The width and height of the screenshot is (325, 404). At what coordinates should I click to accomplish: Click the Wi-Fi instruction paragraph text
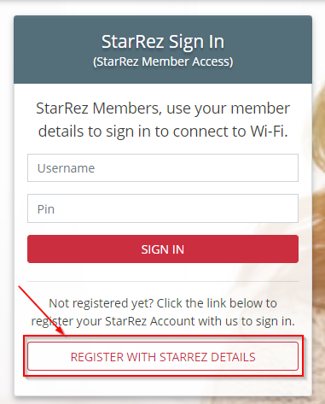click(163, 120)
